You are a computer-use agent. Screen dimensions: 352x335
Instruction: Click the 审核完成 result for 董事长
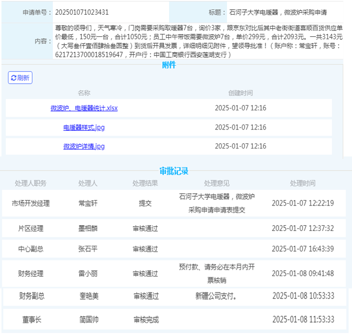tap(146, 320)
